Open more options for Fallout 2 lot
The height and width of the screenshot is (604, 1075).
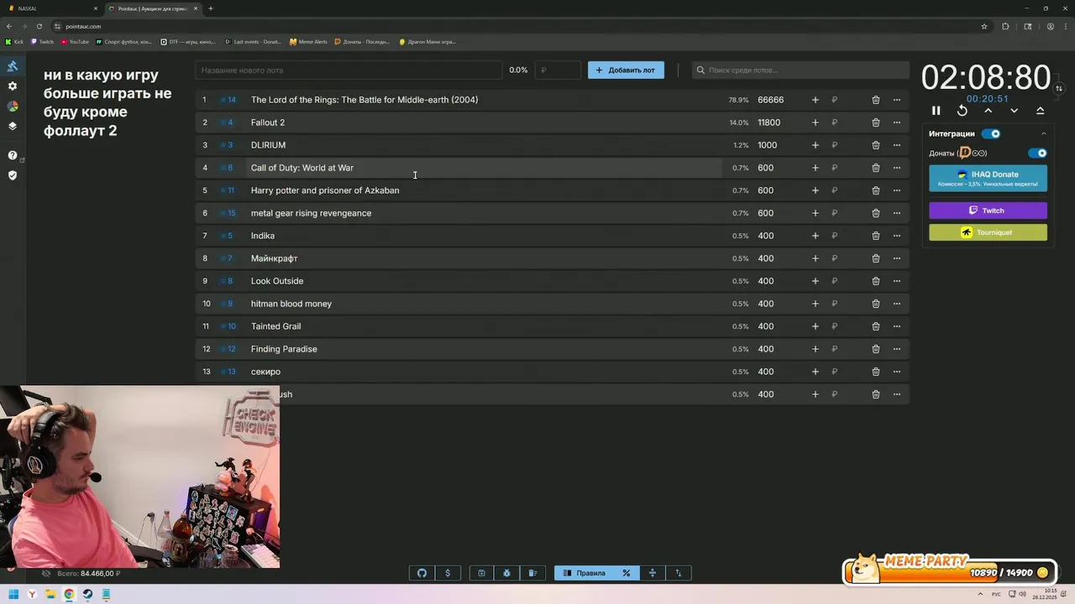897,122
